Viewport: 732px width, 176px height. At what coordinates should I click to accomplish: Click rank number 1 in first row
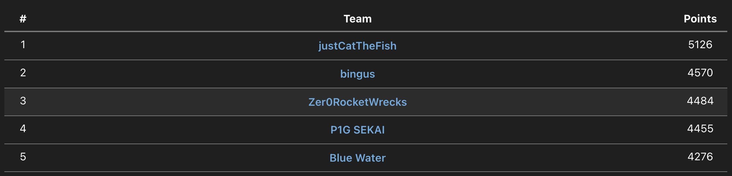pyautogui.click(x=23, y=45)
